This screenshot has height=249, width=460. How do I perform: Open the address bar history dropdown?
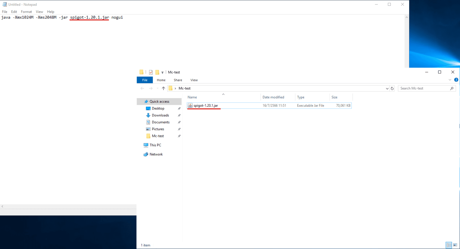pyautogui.click(x=387, y=88)
